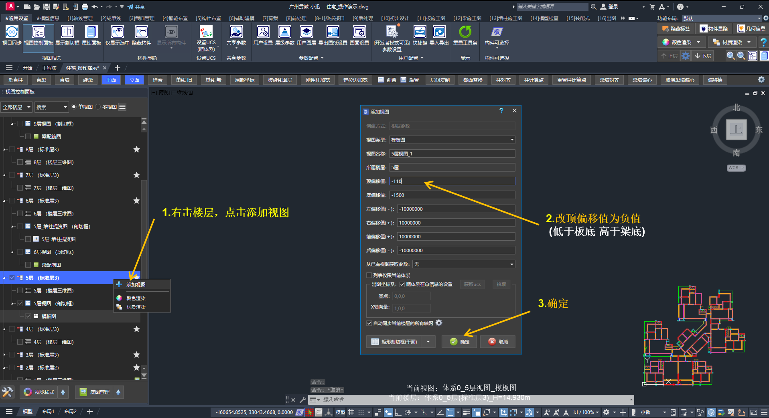Screen dimensions: 769x418
Task: Open the 从已有视图获取参数 dropdown
Action: [464, 264]
